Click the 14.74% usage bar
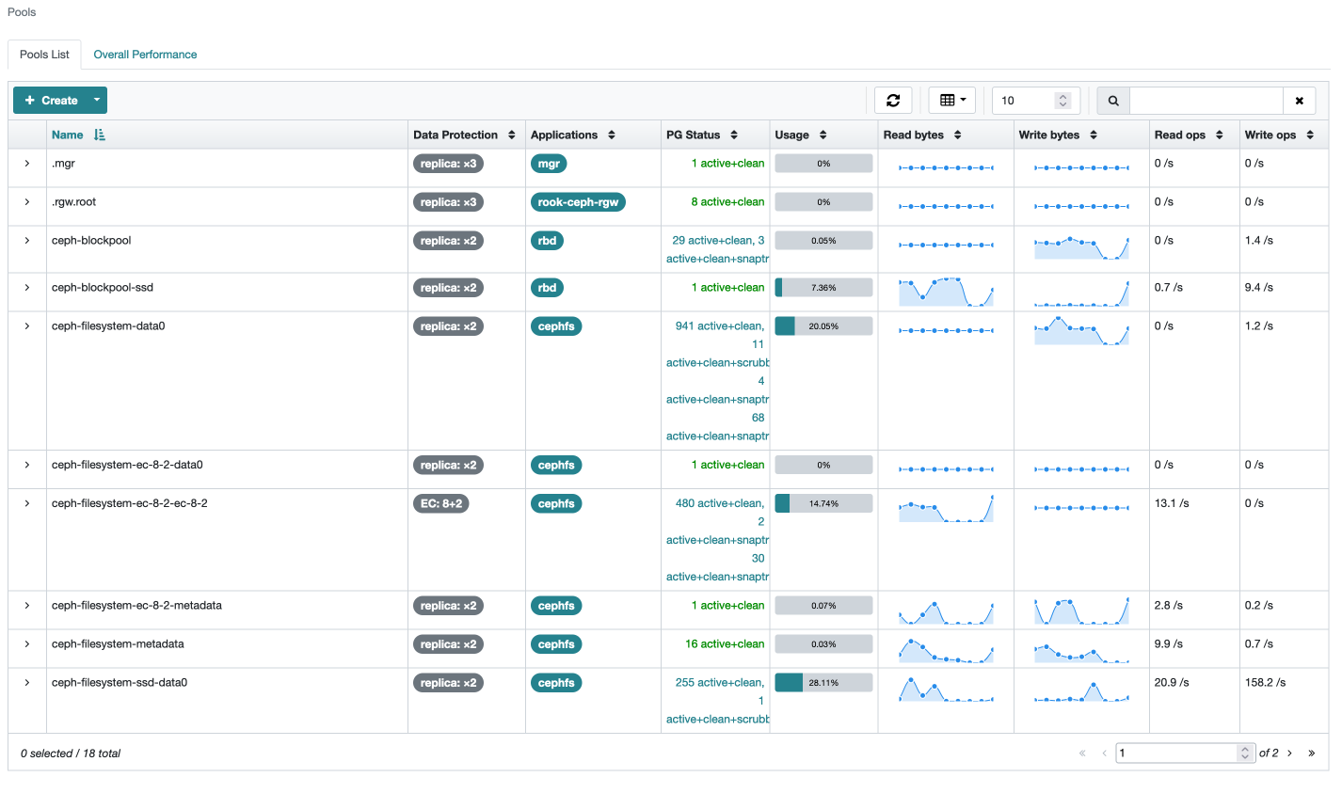The image size is (1342, 809). 823,503
